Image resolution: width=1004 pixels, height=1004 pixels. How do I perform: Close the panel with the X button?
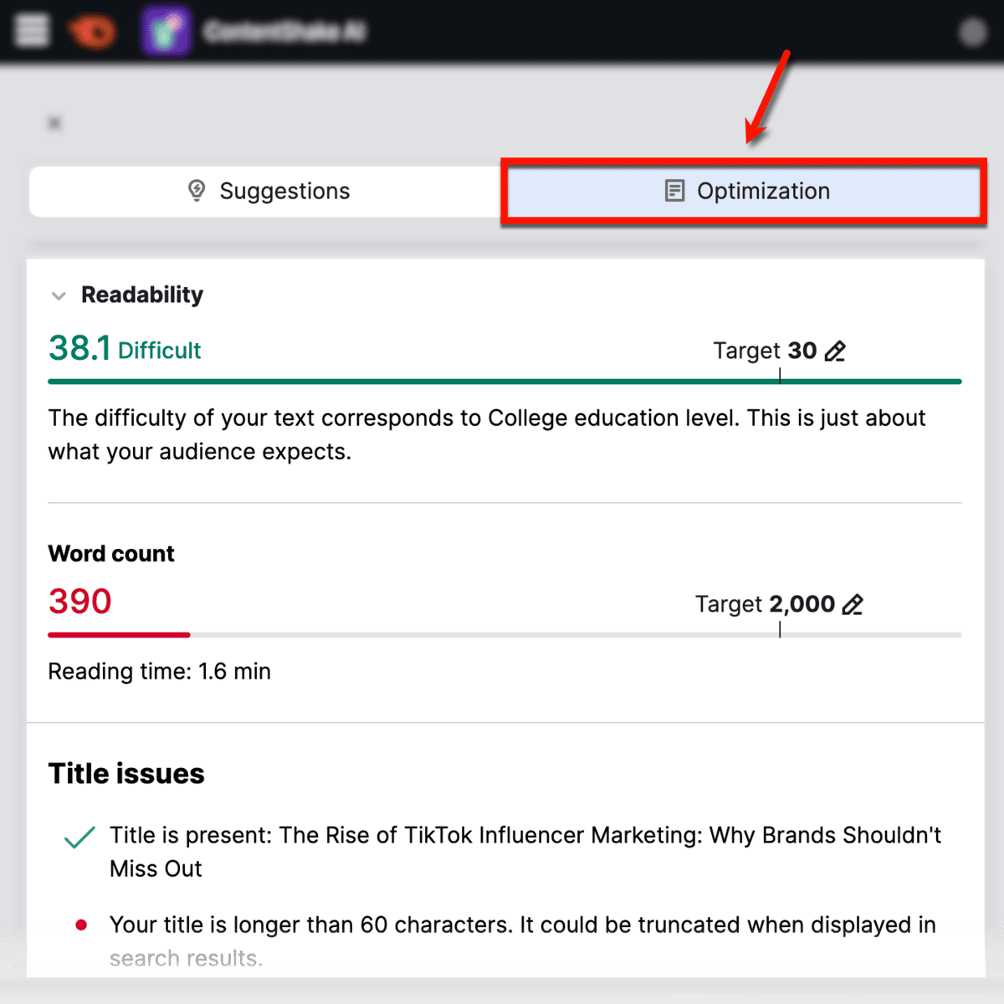tap(54, 122)
